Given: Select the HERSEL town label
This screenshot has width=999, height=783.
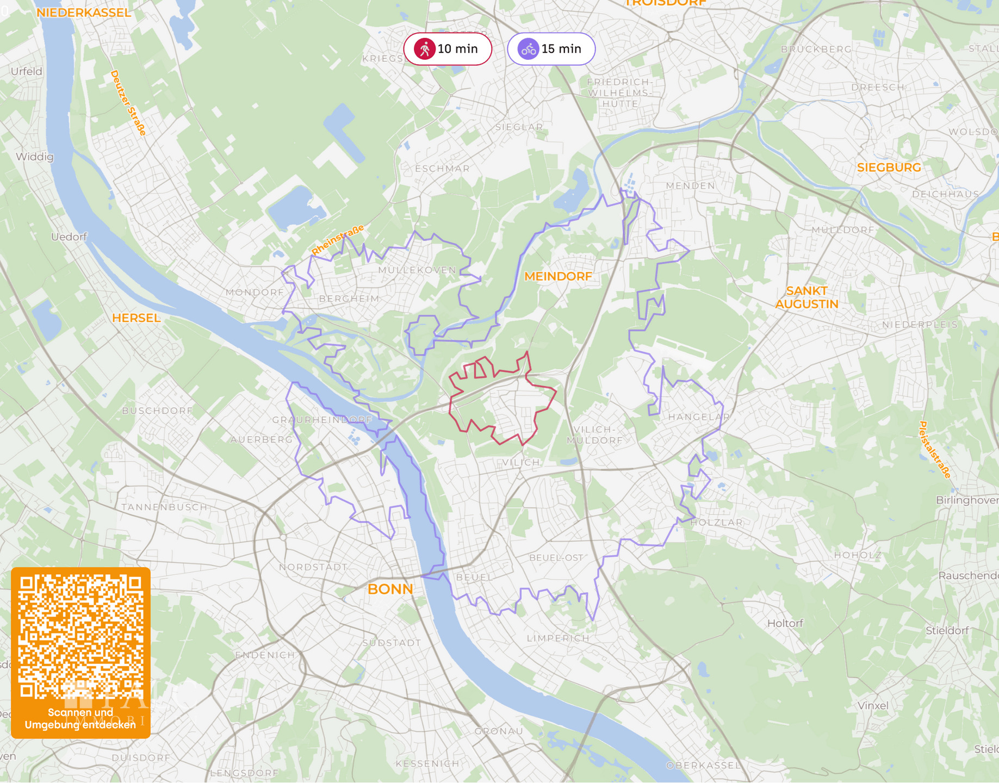Looking at the screenshot, I should (136, 318).
